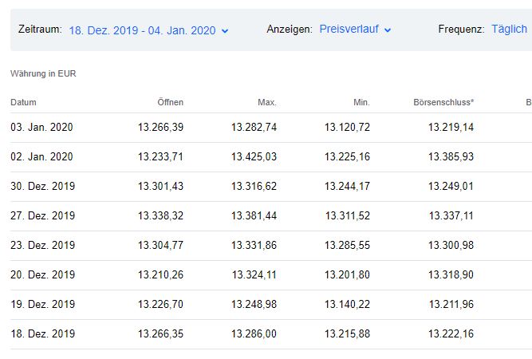Click the maximum value 13.425,03
This screenshot has height=359, width=532.
point(254,156)
